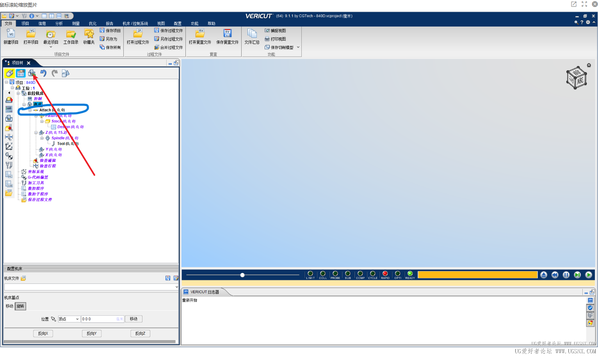Select the VERICUT 日志器 tab
The width and height of the screenshot is (598, 356).
tap(205, 292)
